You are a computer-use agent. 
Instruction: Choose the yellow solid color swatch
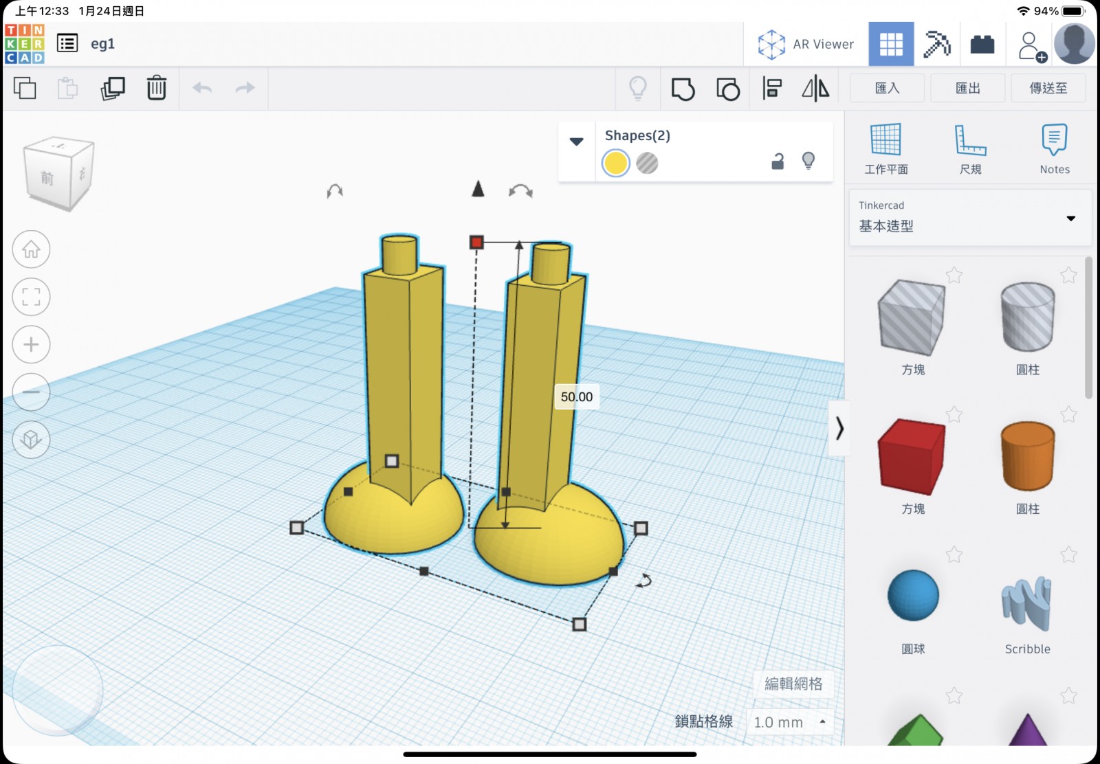coord(616,164)
